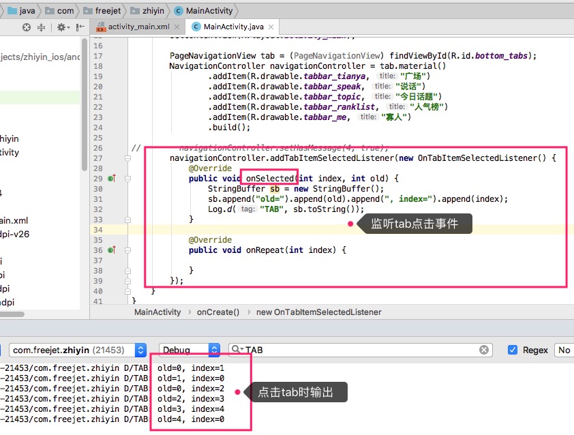574x435 pixels.
Task: Click the project panel vertical scrollbar
Action: pyautogui.click(x=85, y=104)
